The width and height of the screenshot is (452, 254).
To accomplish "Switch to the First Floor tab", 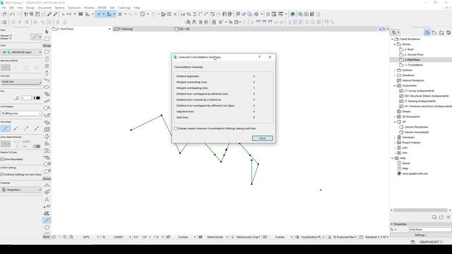I will pos(81,29).
